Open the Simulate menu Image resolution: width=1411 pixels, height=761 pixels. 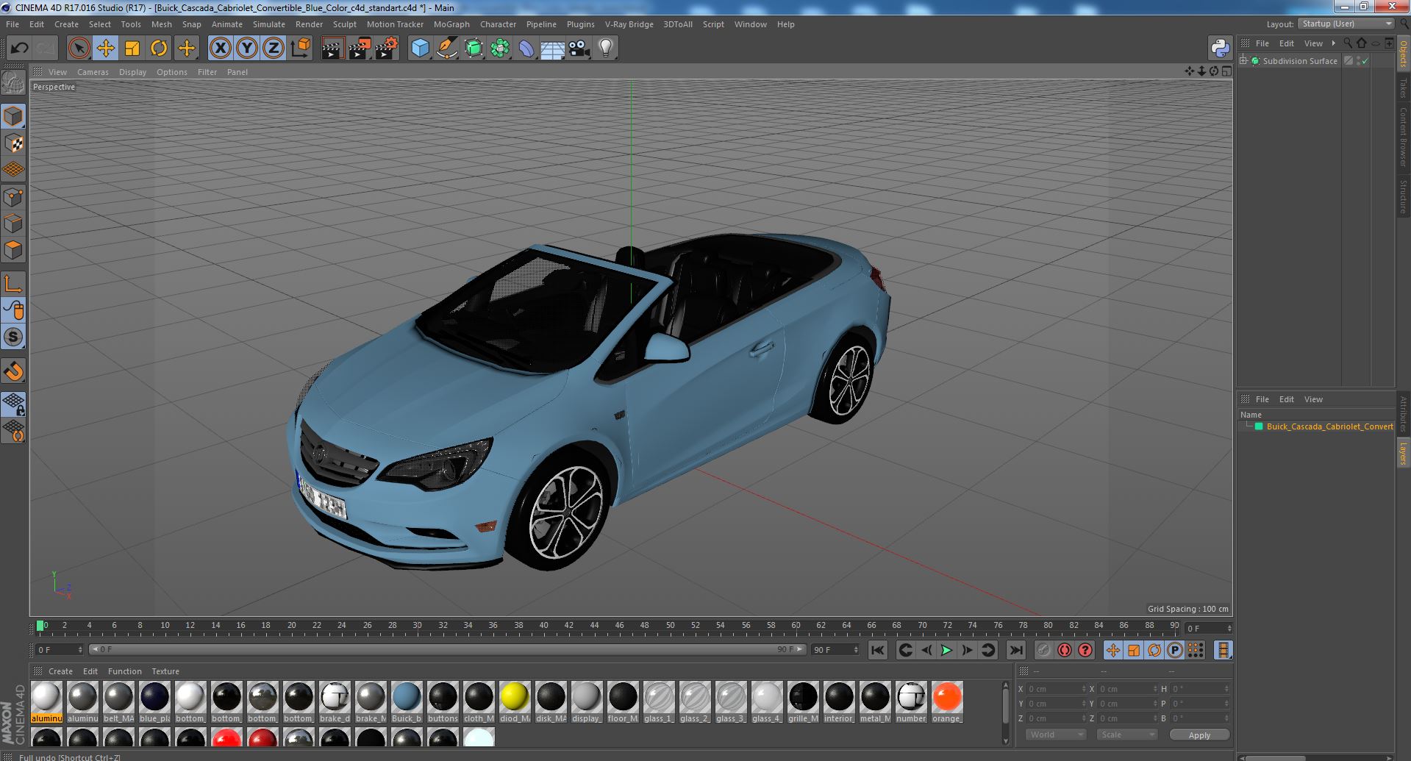coord(269,24)
